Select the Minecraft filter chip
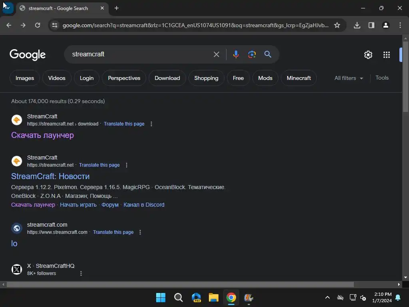The image size is (409, 307). coord(299,78)
